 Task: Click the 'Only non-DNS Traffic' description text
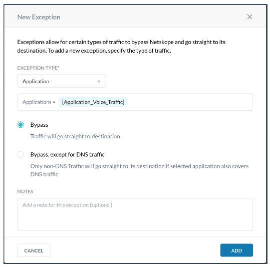click(x=139, y=170)
